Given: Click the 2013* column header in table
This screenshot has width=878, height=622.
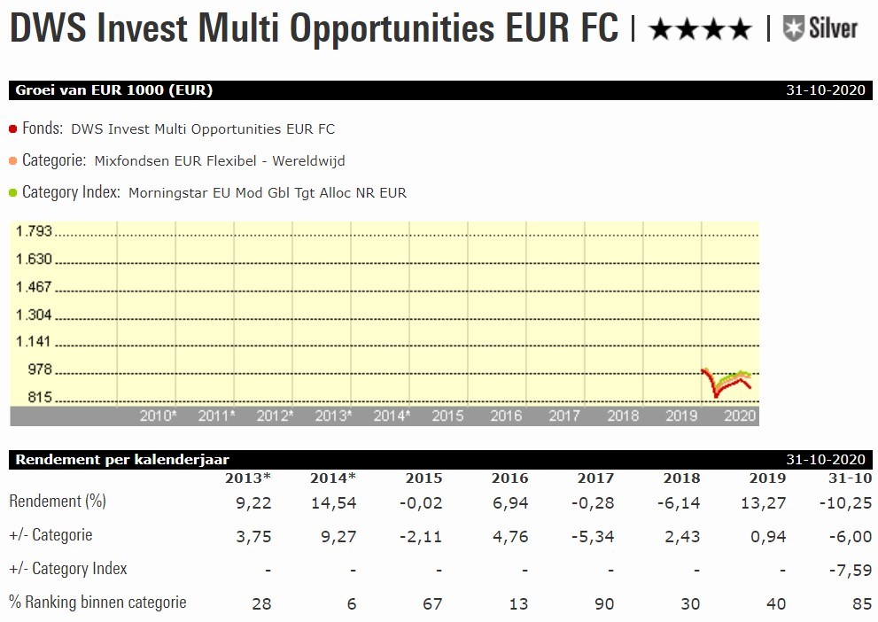Looking at the screenshot, I should (x=249, y=478).
